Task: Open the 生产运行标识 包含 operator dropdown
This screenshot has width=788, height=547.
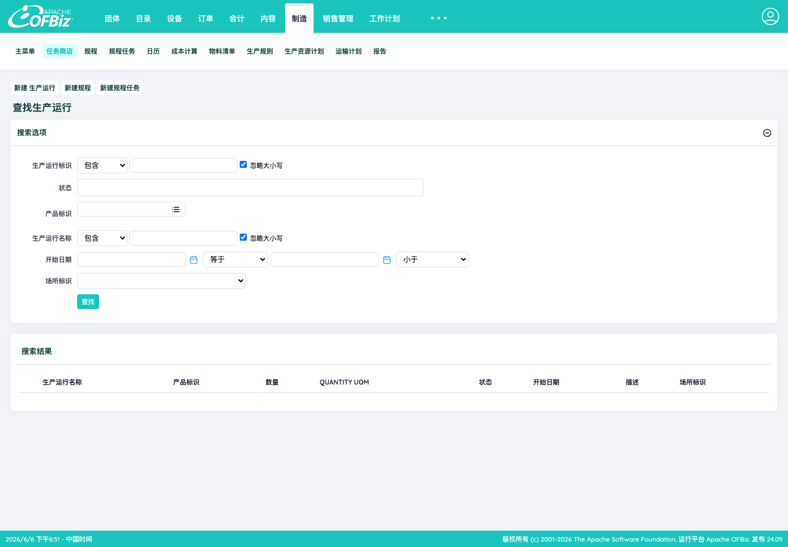Action: coord(102,165)
